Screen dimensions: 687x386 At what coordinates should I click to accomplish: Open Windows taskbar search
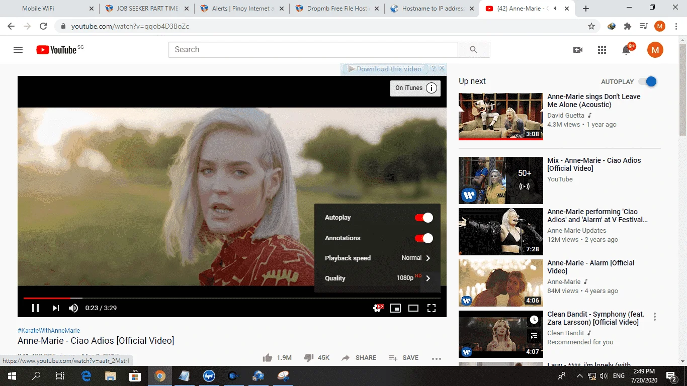(36, 376)
